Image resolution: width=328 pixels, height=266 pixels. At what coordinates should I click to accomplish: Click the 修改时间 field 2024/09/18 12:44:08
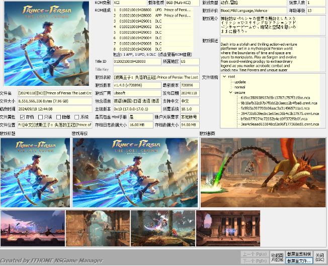coord(55,109)
